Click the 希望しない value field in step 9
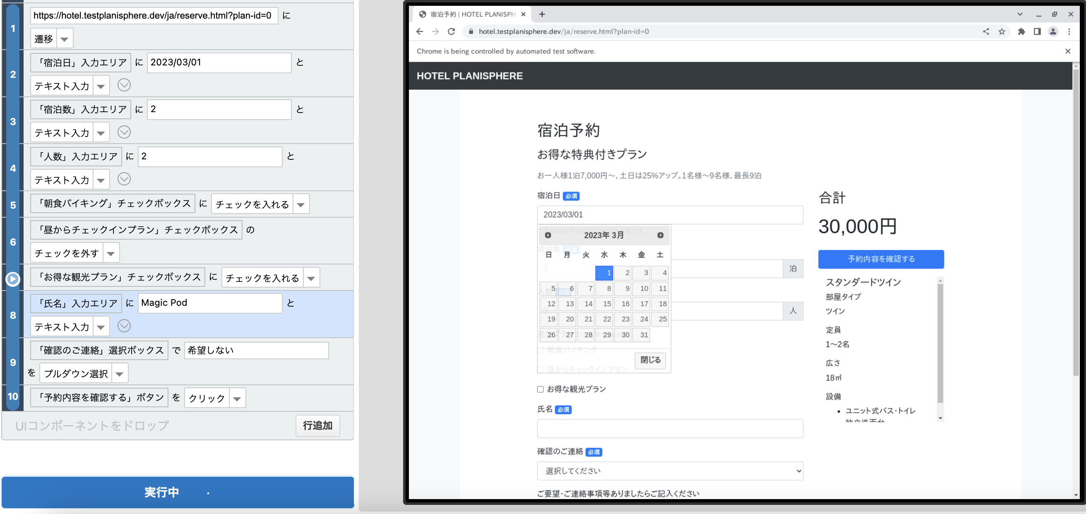1086x514 pixels. click(x=256, y=351)
